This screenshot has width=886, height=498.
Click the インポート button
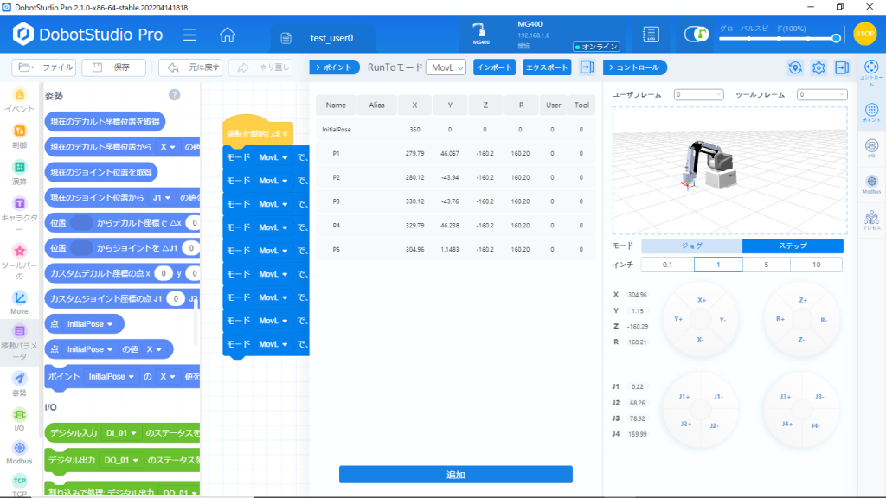click(494, 67)
